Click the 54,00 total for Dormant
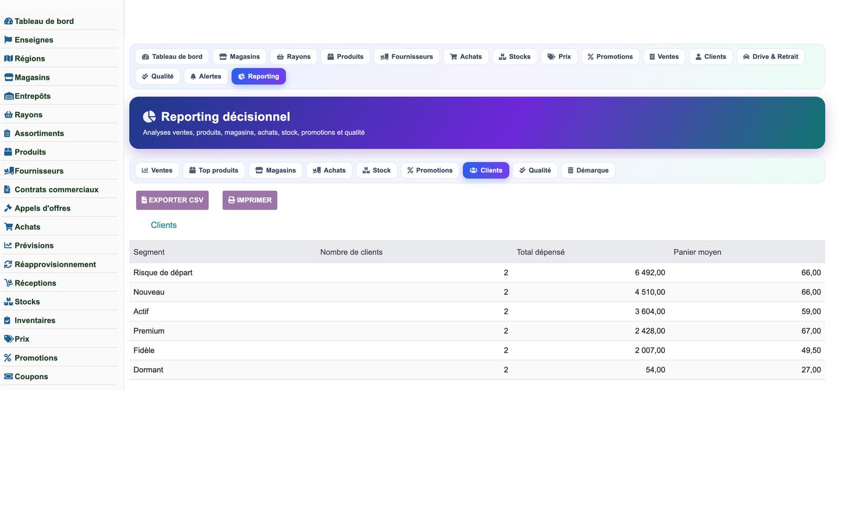 [655, 370]
